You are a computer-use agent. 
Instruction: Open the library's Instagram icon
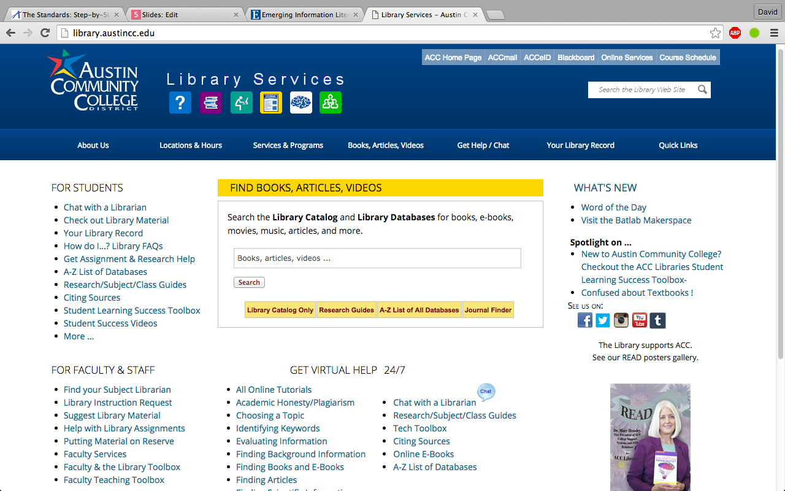tap(621, 320)
